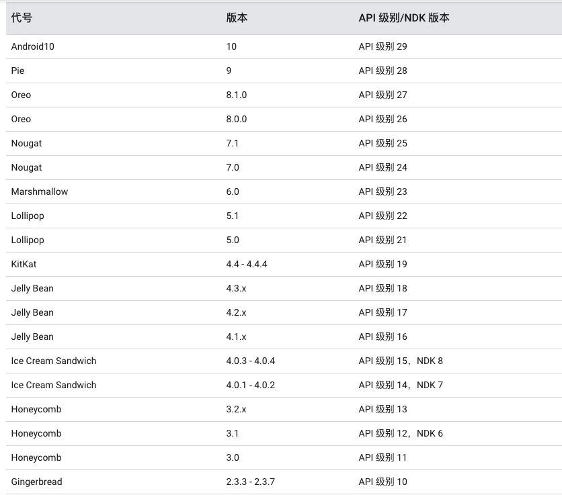Screen dimensions: 562x495
Task: Select the Gingerbread codename cell
Action: tap(36, 482)
